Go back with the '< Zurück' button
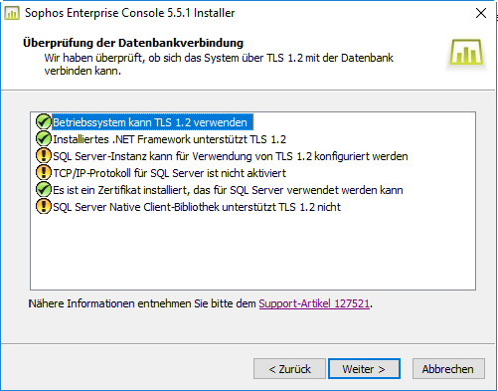Image resolution: width=498 pixels, height=391 pixels. tap(289, 369)
